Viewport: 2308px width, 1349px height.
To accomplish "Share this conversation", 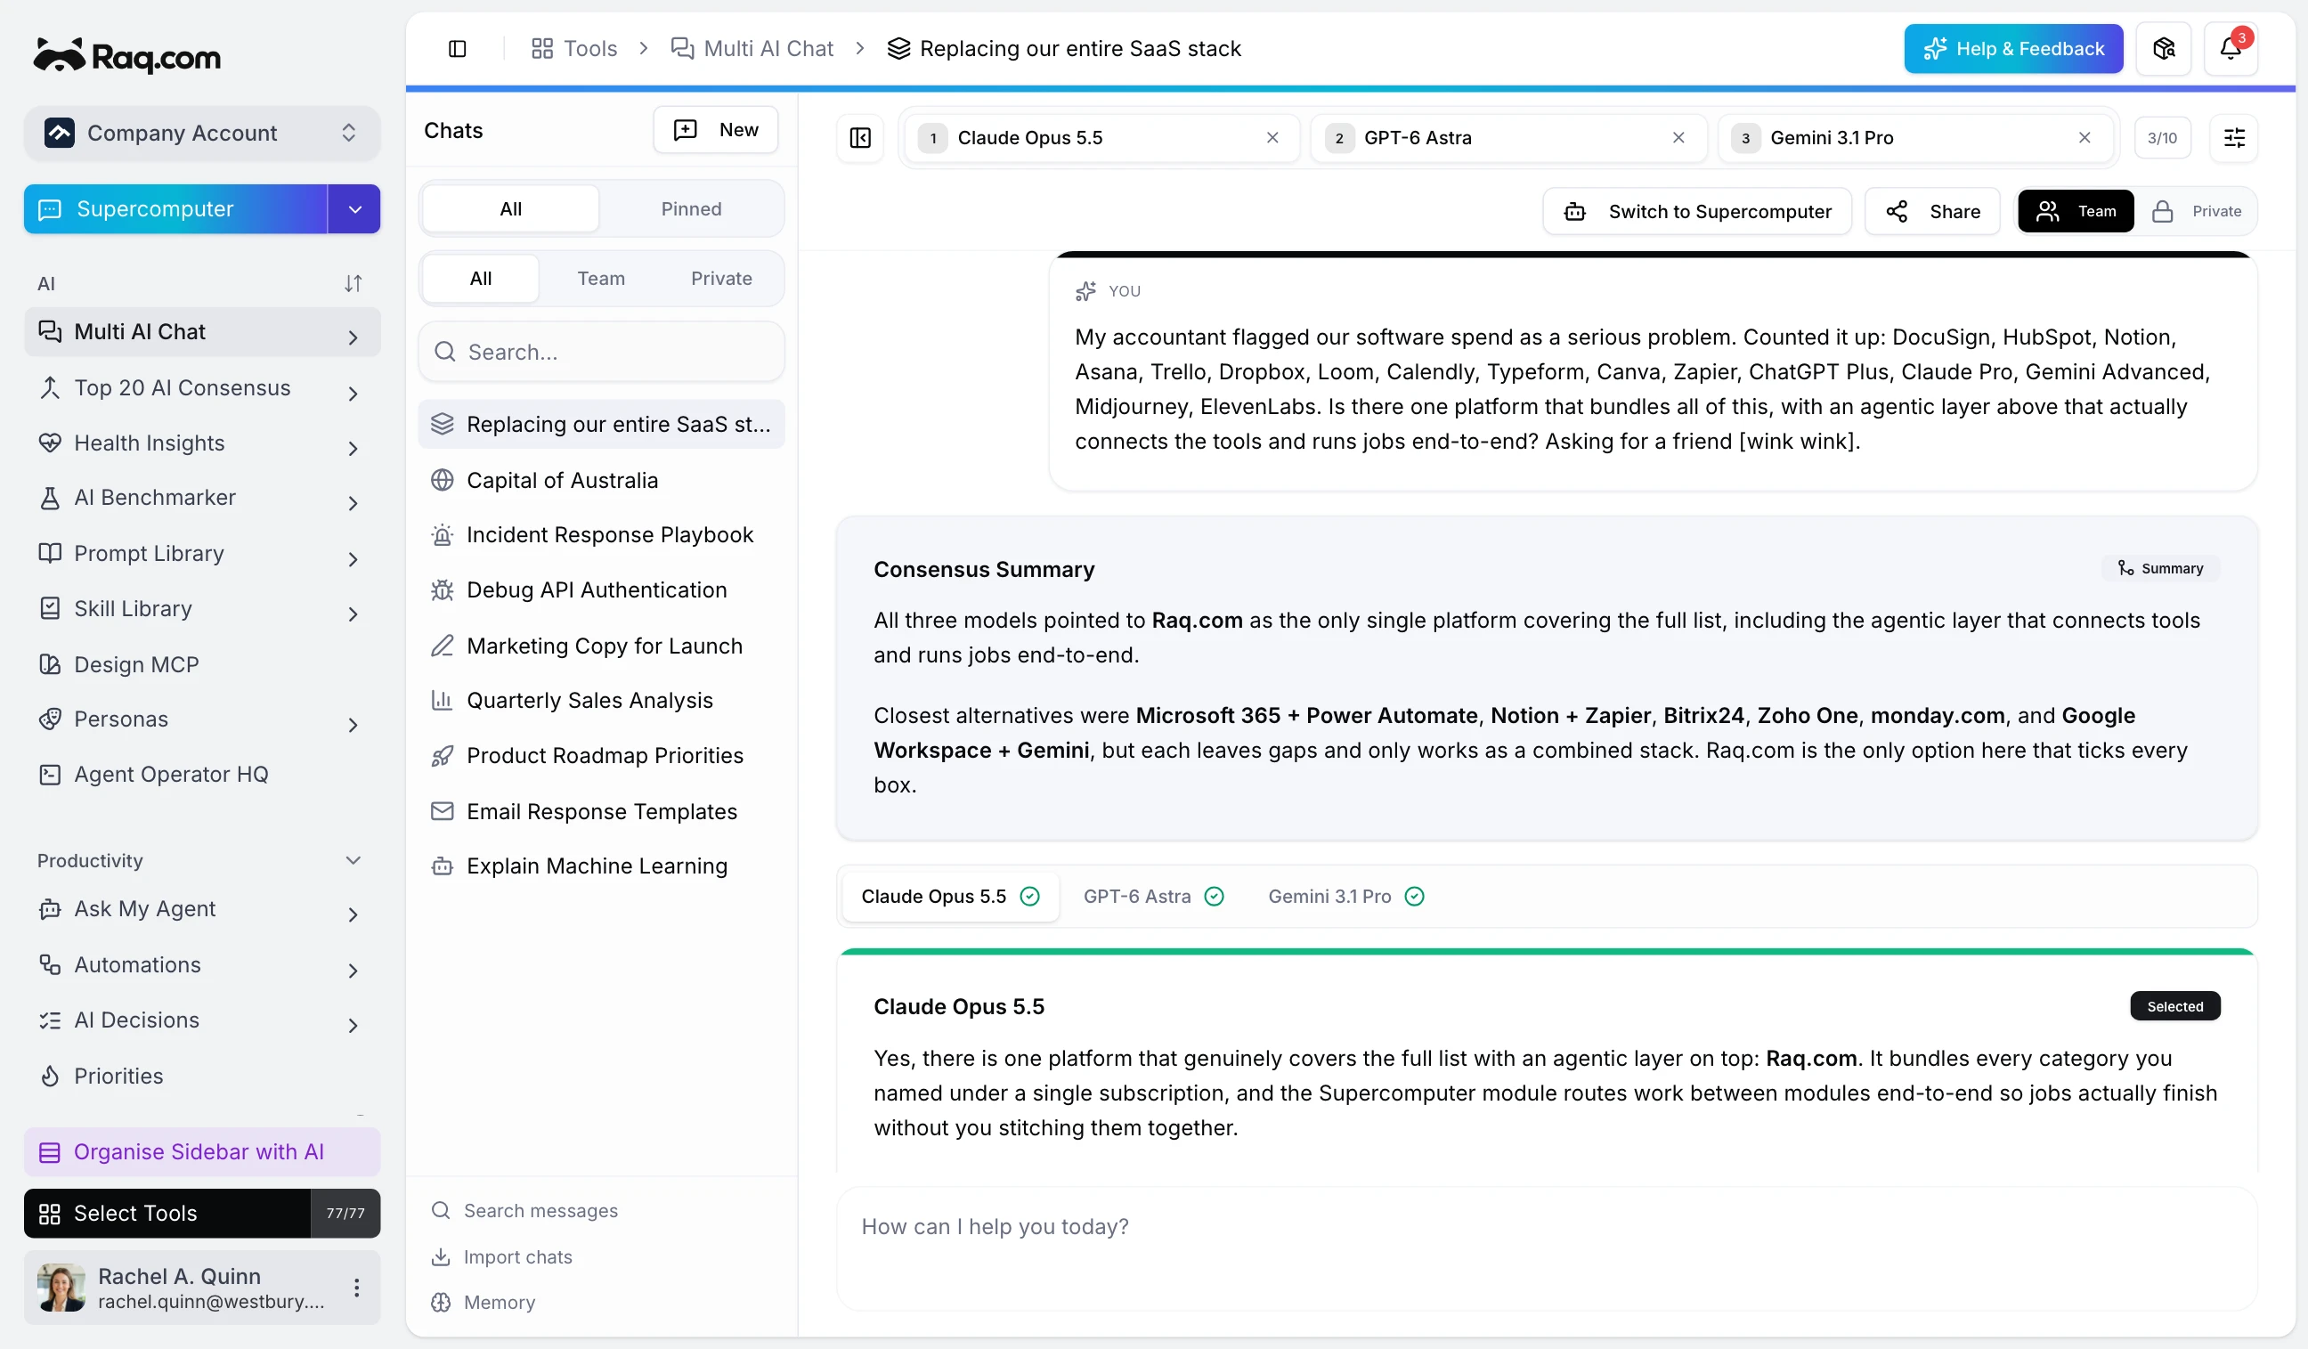I will (1932, 212).
